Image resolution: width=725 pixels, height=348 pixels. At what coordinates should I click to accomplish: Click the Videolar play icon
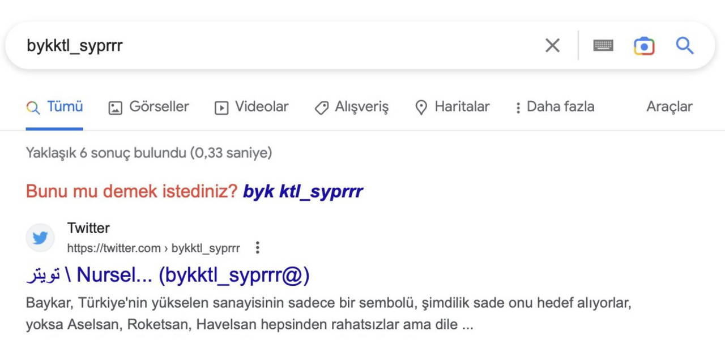point(221,108)
